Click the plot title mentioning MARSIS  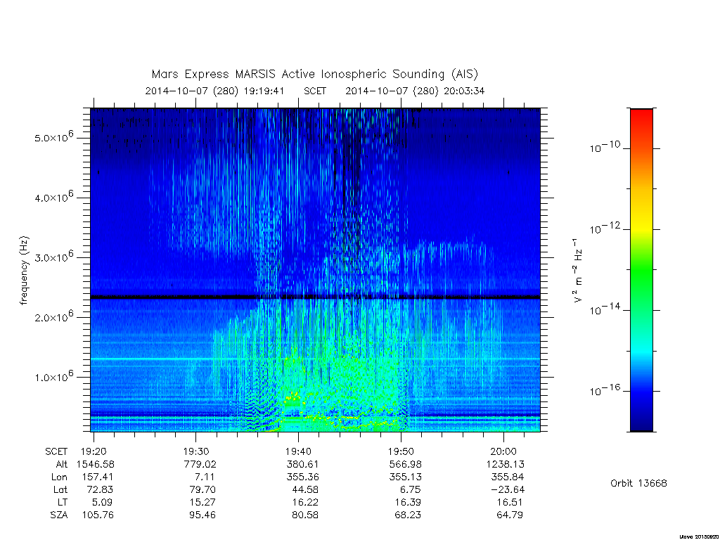pos(315,75)
